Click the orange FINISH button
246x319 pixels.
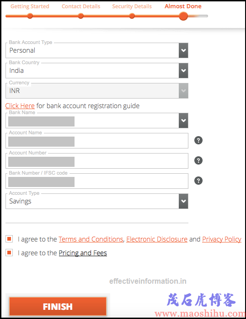[x=58, y=306]
